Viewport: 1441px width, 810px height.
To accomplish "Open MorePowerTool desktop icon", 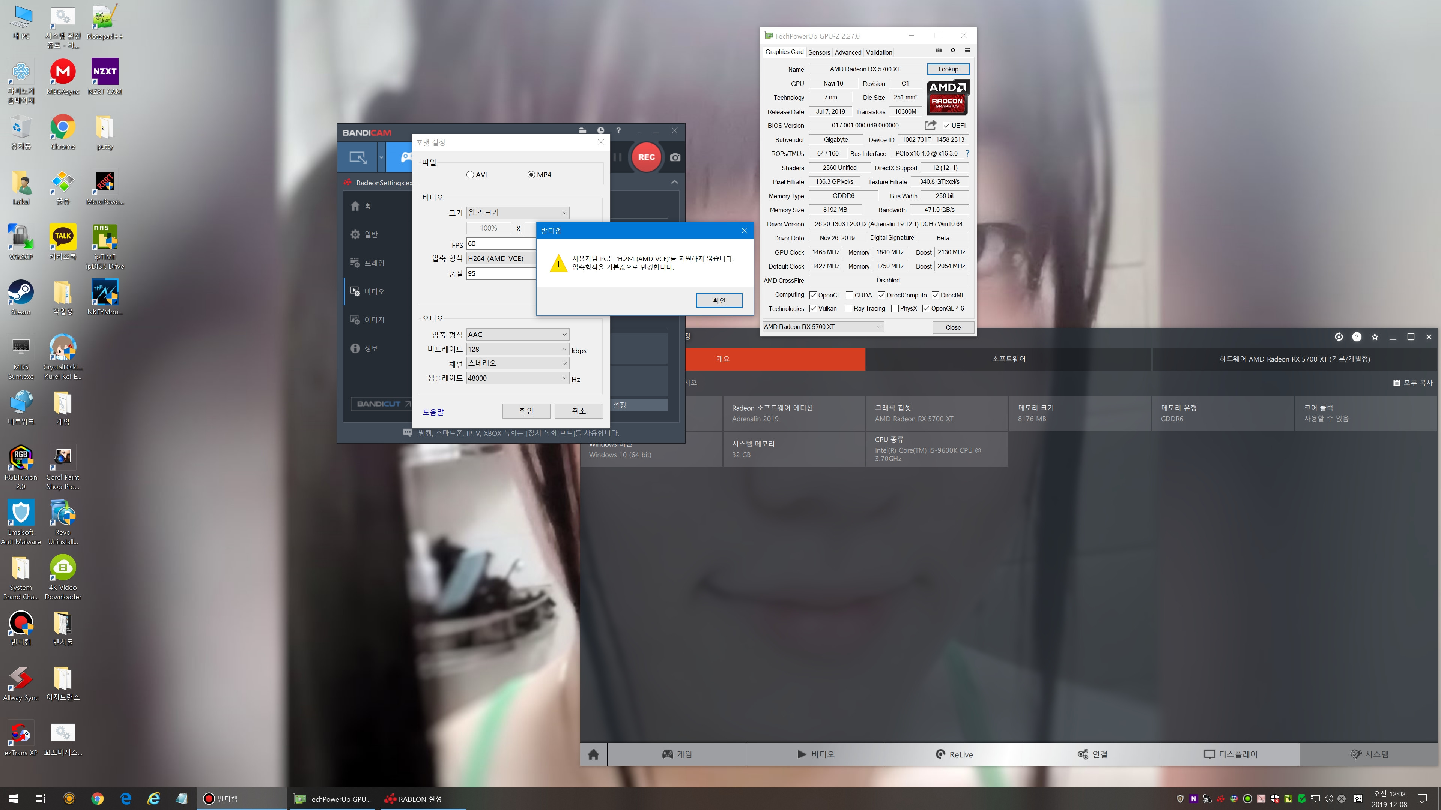I will pyautogui.click(x=105, y=187).
